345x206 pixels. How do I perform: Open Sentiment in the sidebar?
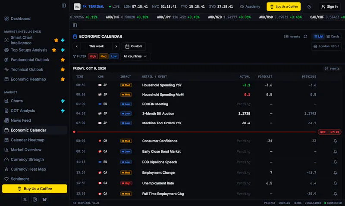click(x=20, y=179)
